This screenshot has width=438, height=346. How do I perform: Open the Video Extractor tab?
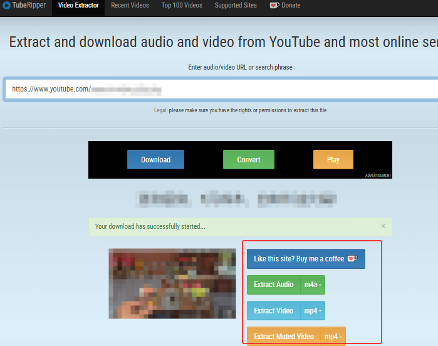pos(78,5)
